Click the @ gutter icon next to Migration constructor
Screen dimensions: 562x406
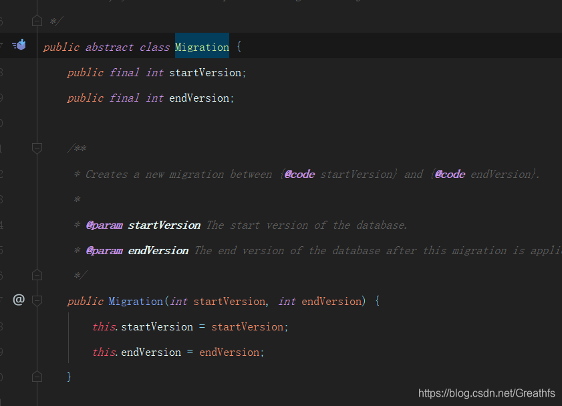(x=19, y=300)
